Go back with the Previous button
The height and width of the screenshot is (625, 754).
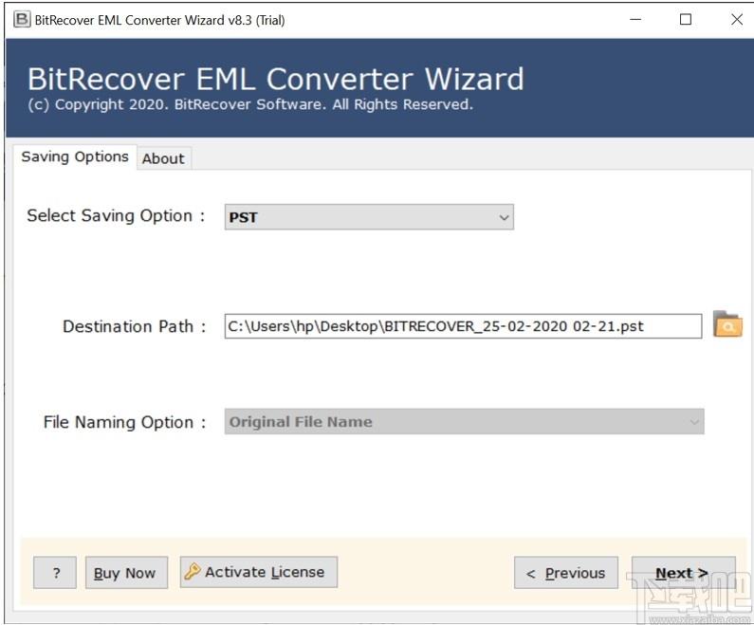[x=566, y=573]
